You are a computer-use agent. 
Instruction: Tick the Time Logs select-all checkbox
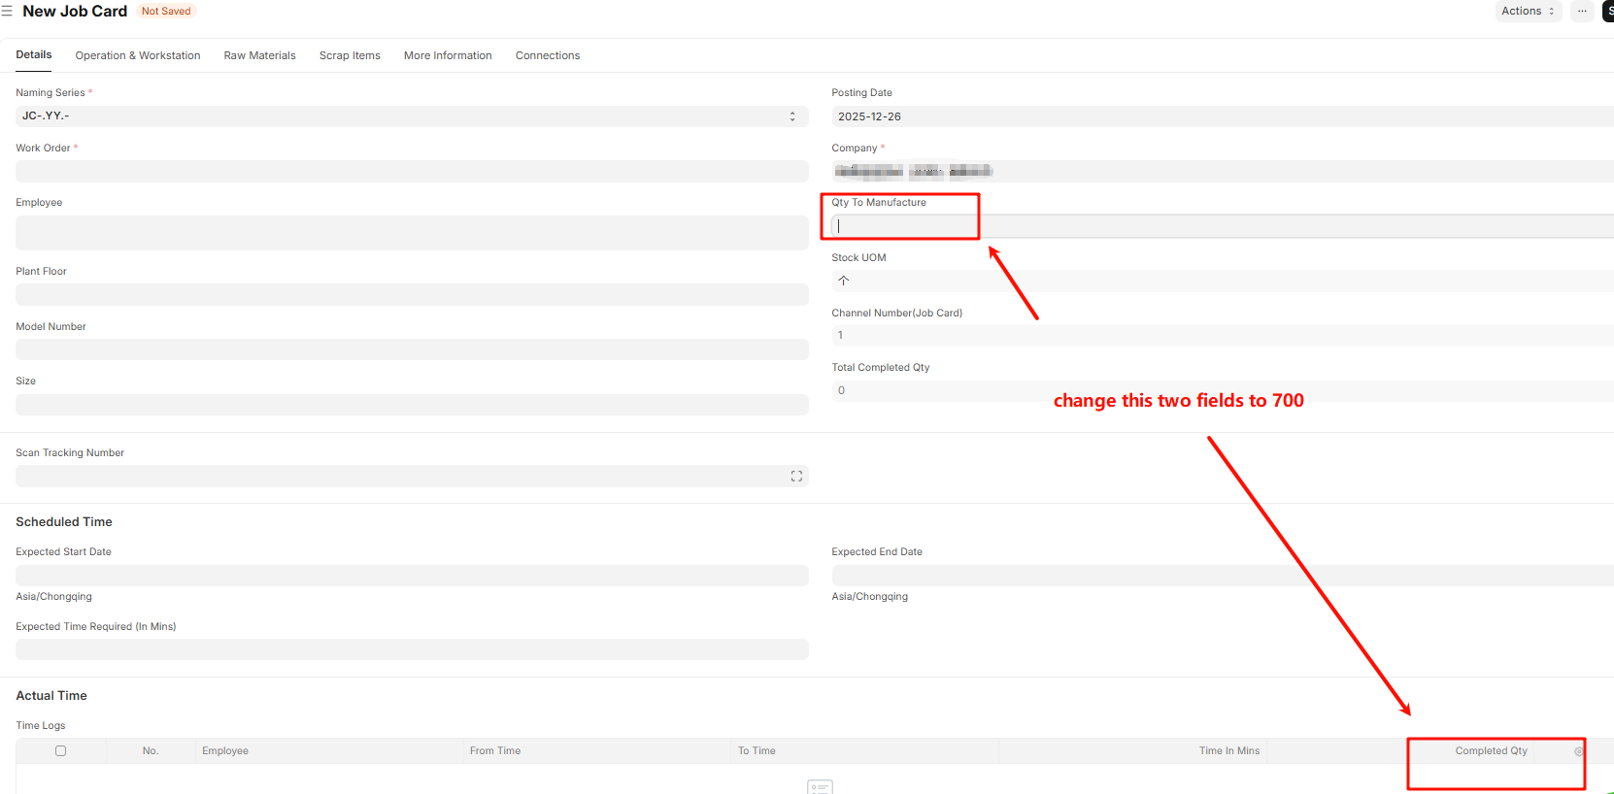coord(60,751)
